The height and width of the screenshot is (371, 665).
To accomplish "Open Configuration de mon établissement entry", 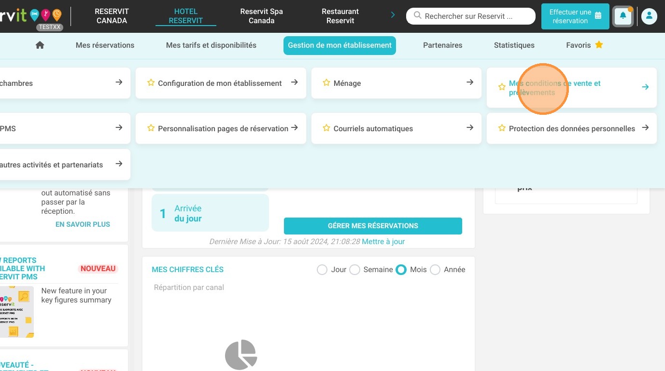I will [x=221, y=83].
